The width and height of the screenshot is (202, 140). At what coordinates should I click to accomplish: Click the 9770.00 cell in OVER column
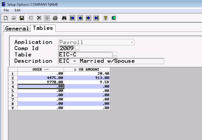click(x=41, y=82)
